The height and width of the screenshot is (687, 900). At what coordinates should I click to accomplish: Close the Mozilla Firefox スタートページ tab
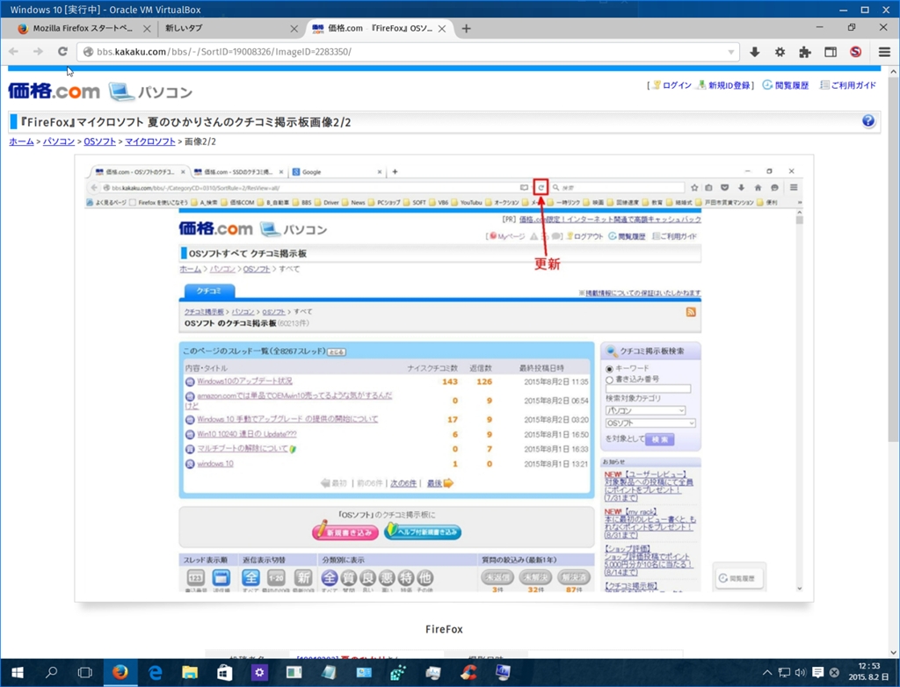pos(147,29)
